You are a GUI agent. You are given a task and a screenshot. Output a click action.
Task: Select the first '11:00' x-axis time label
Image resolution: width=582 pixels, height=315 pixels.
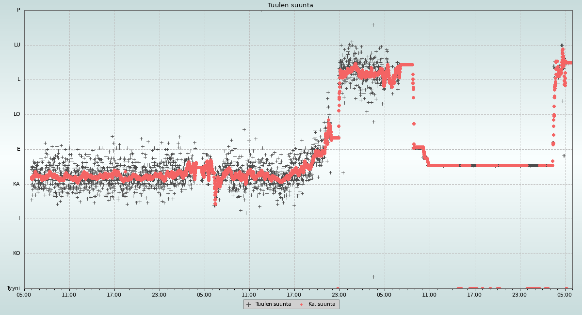coord(69,294)
